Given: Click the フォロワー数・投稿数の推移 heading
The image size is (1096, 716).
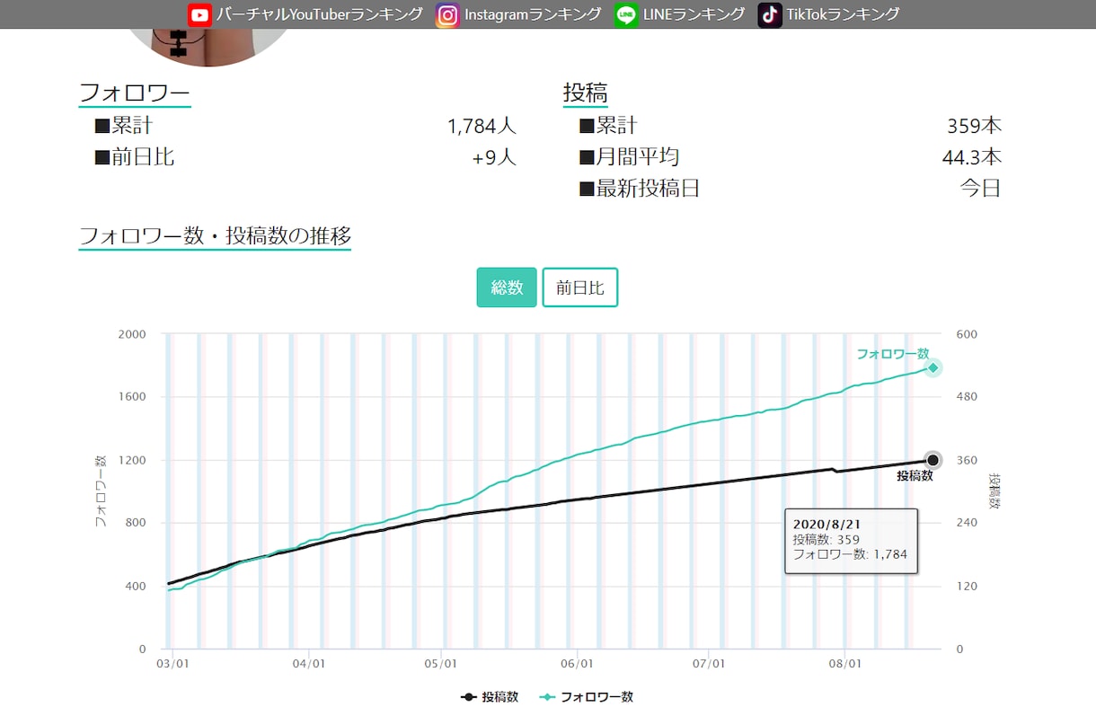Looking at the screenshot, I should 215,236.
